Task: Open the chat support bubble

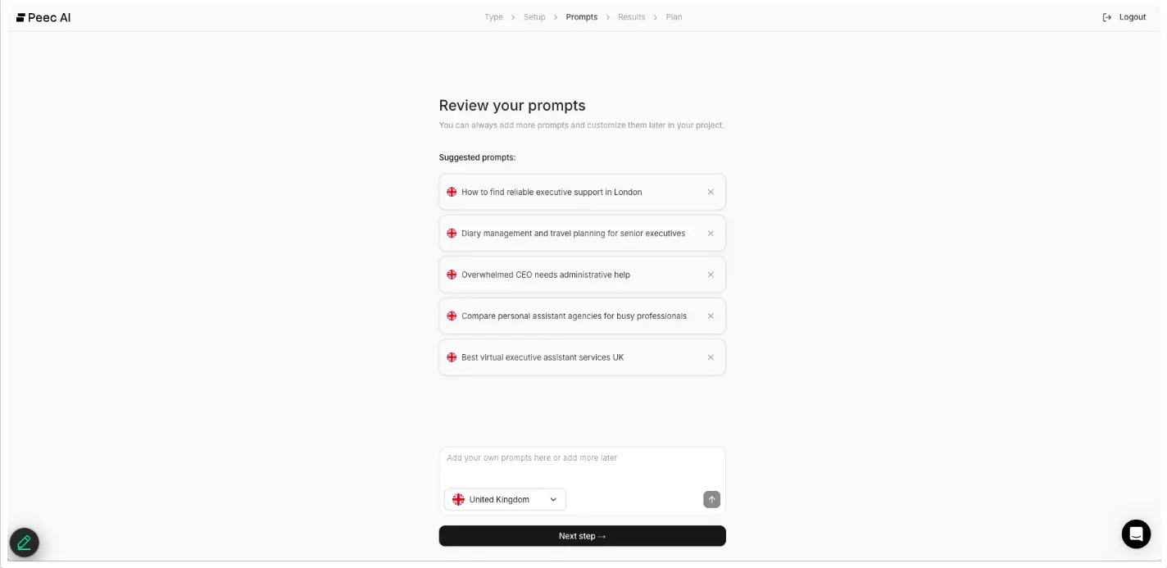Action: (1136, 534)
